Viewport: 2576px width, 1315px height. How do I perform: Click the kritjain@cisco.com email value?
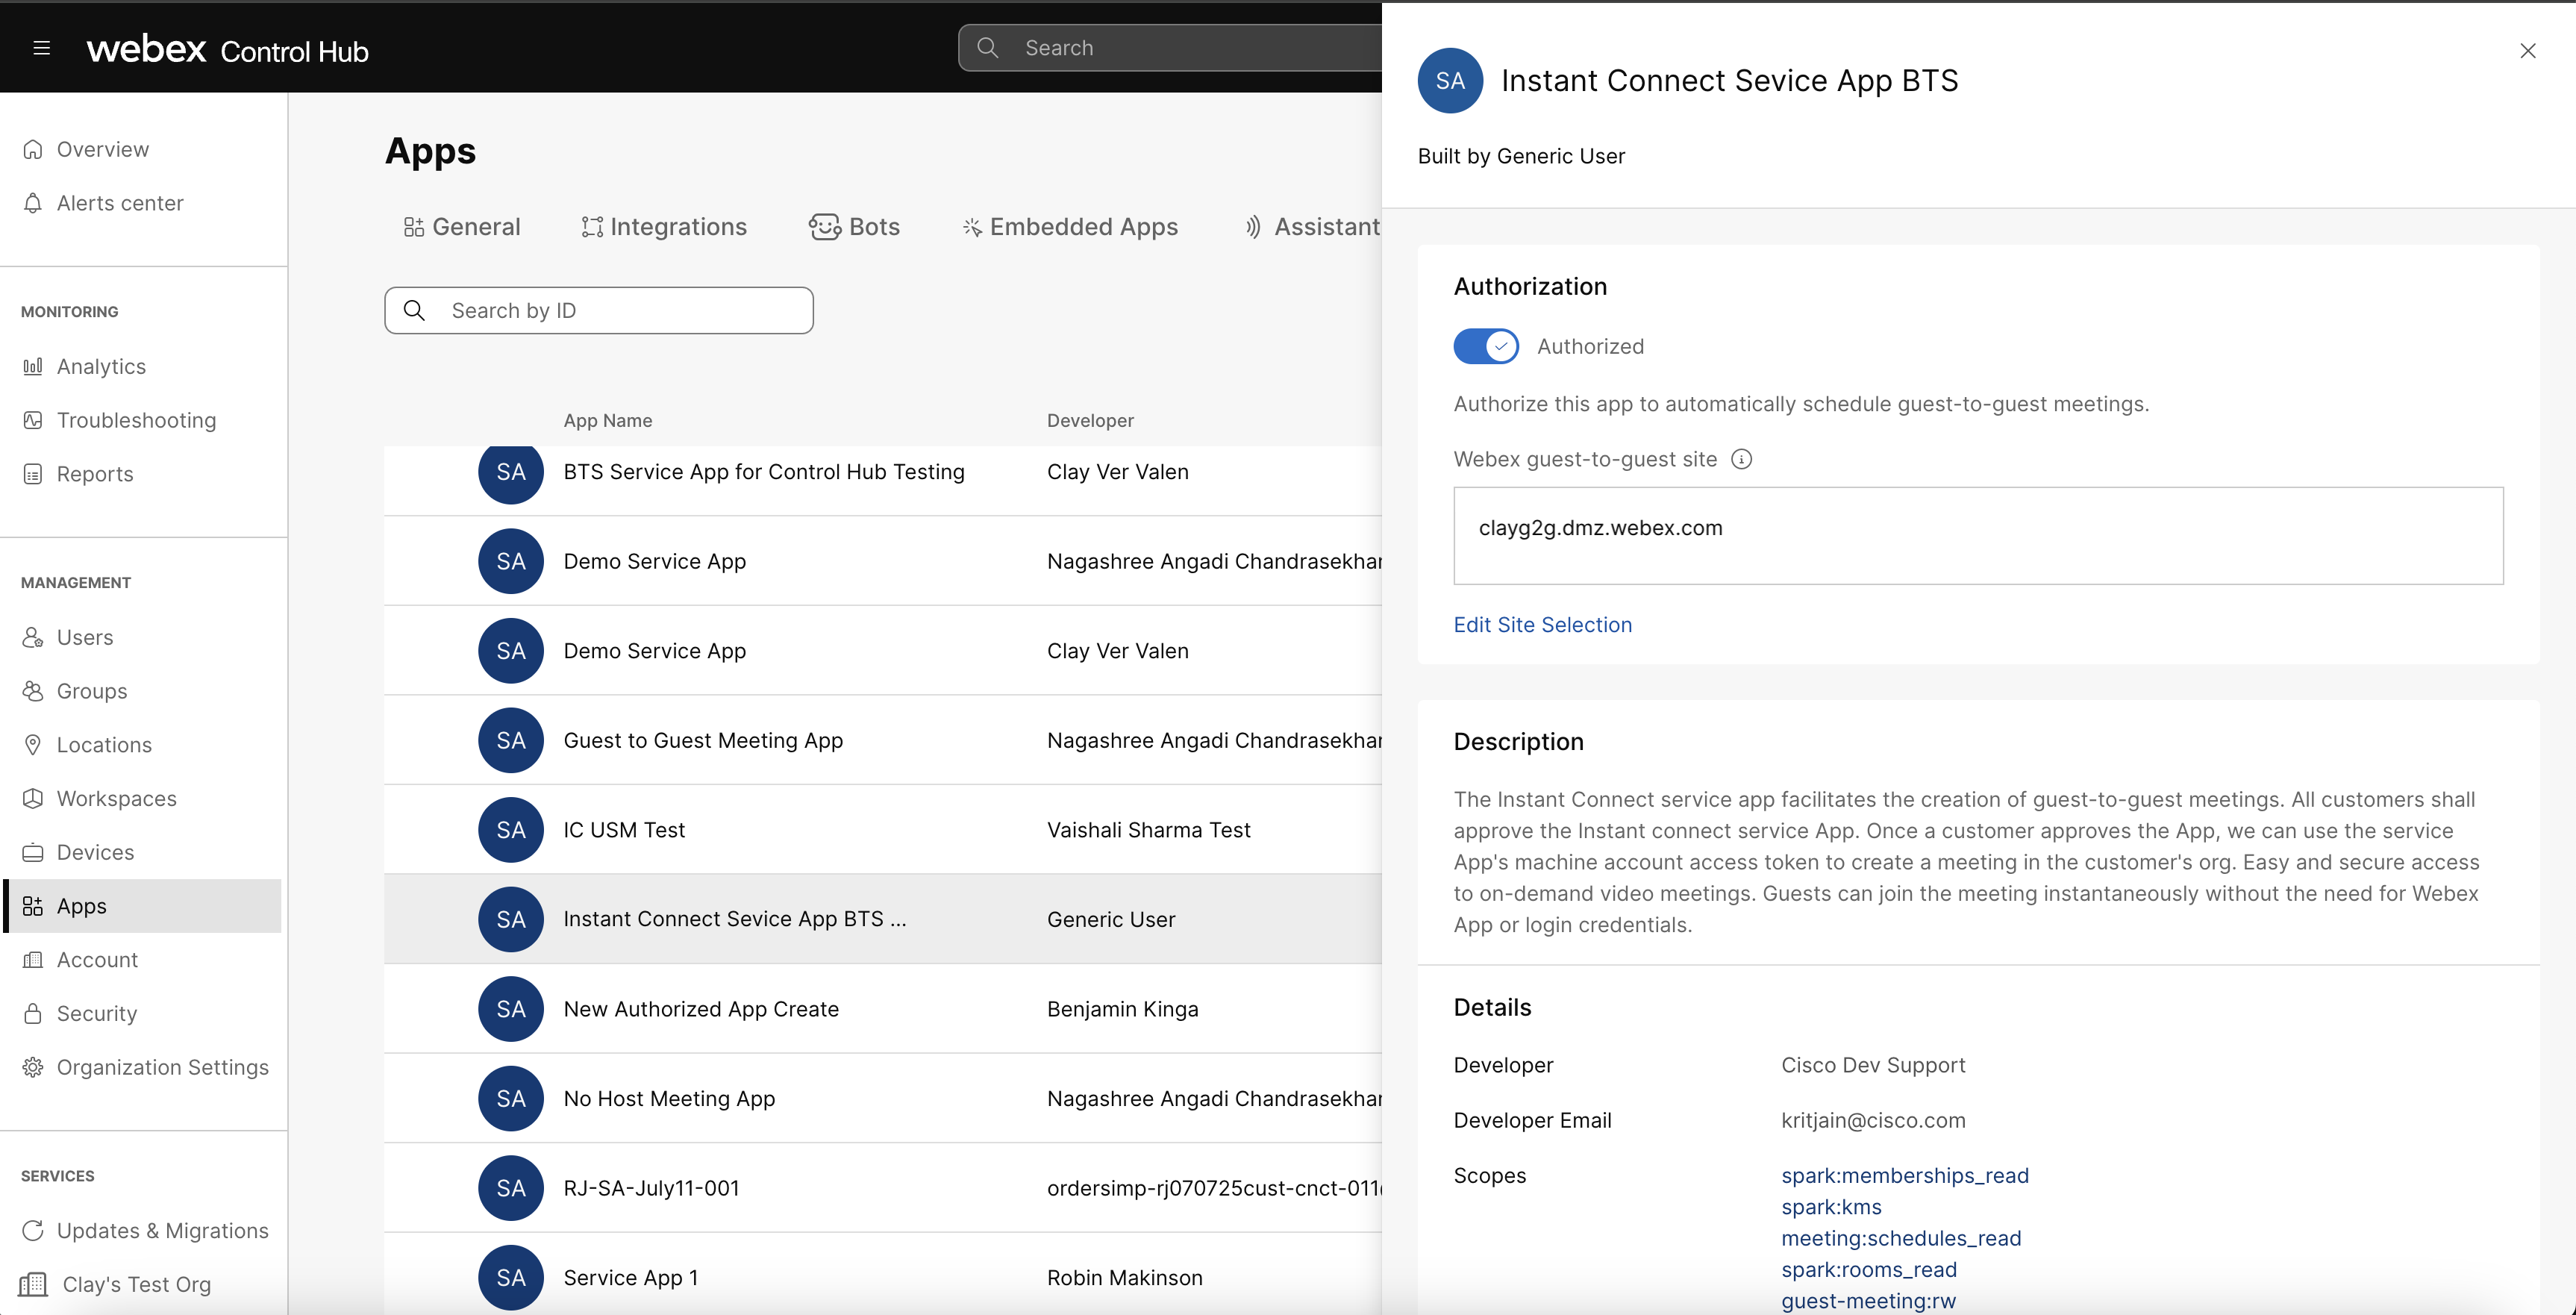[x=1873, y=1121]
